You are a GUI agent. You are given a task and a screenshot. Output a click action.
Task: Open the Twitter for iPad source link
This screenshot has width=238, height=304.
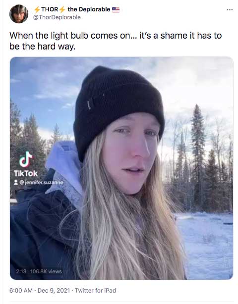tap(96, 291)
